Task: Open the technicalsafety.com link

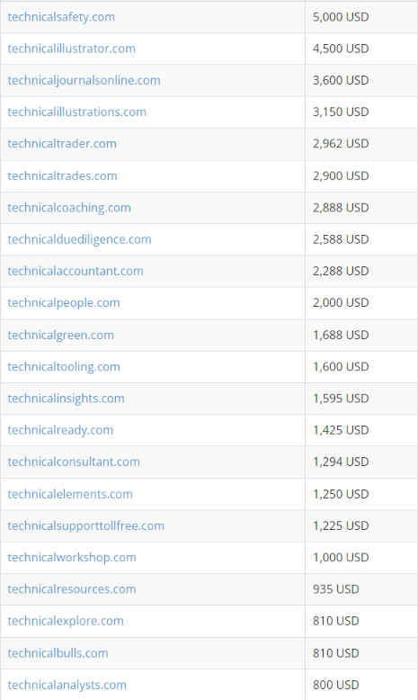Action: tap(61, 17)
